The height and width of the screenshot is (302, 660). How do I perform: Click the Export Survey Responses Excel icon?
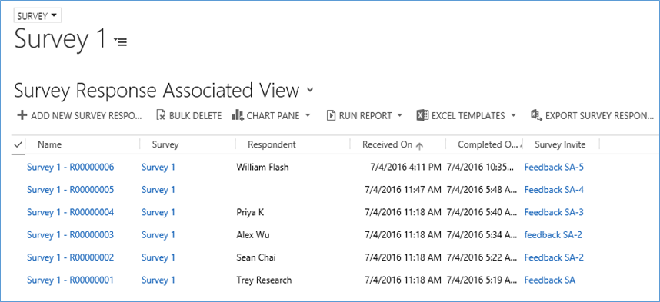[536, 115]
